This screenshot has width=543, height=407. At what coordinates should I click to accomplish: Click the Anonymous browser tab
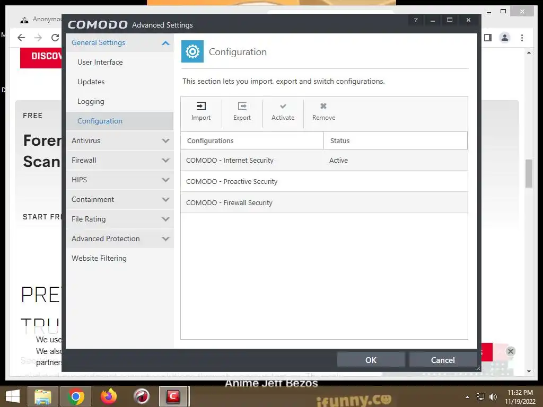(41, 20)
